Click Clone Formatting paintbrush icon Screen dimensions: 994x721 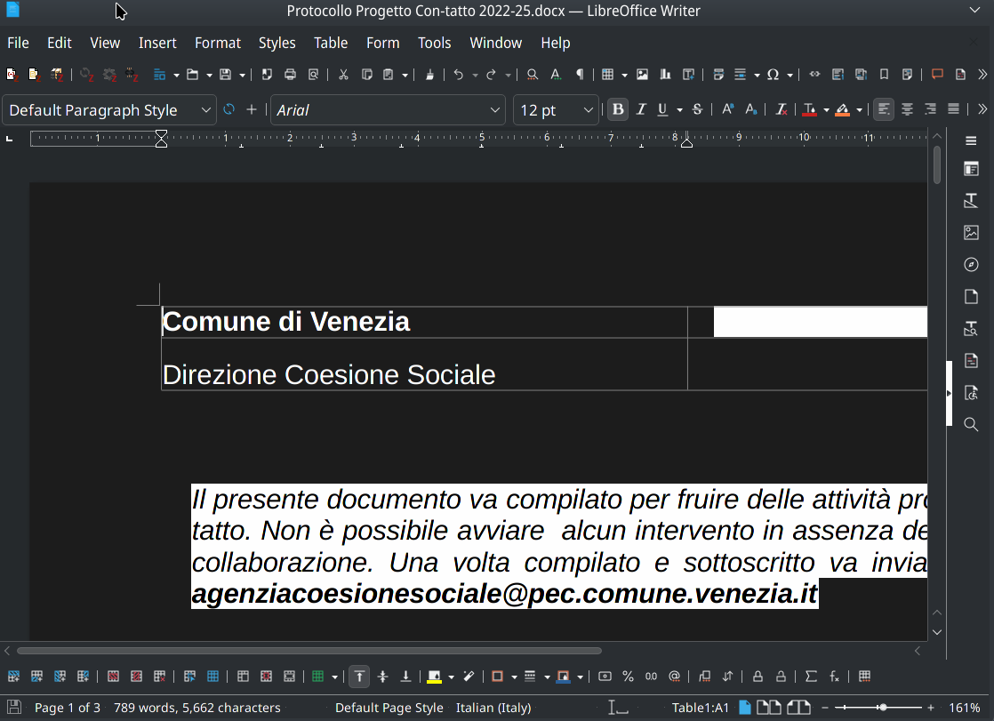(429, 75)
